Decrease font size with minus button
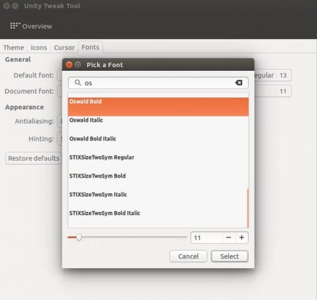Image resolution: width=317 pixels, height=300 pixels. 229,238
